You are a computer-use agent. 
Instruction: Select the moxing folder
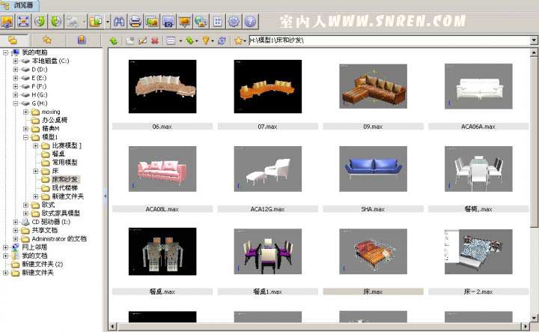click(x=51, y=112)
